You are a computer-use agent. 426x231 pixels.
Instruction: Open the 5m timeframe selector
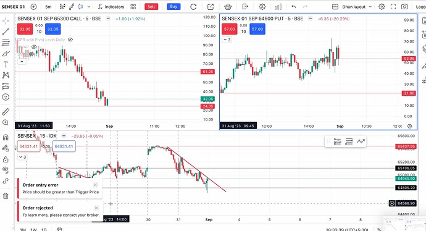click(48, 7)
